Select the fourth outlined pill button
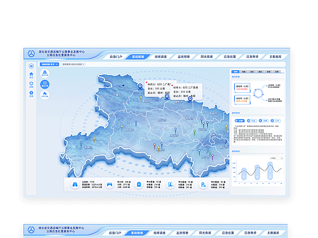 coord(276,121)
